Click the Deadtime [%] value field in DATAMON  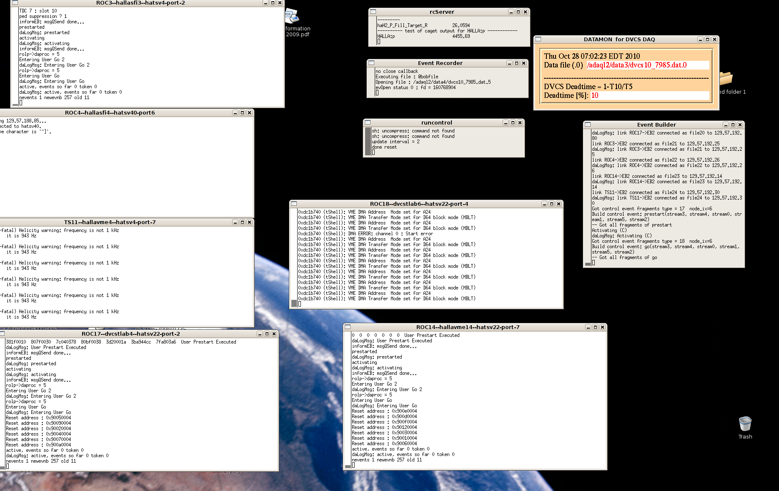(650, 95)
